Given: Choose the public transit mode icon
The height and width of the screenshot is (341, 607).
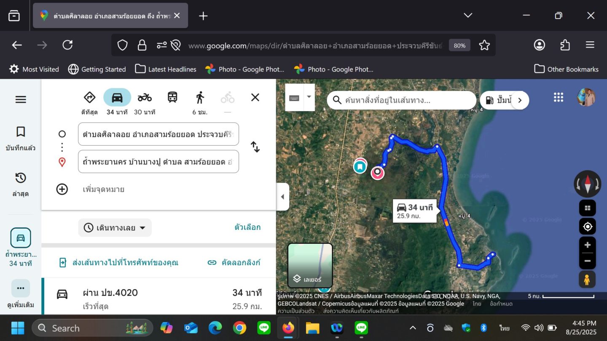Looking at the screenshot, I should 172,98.
